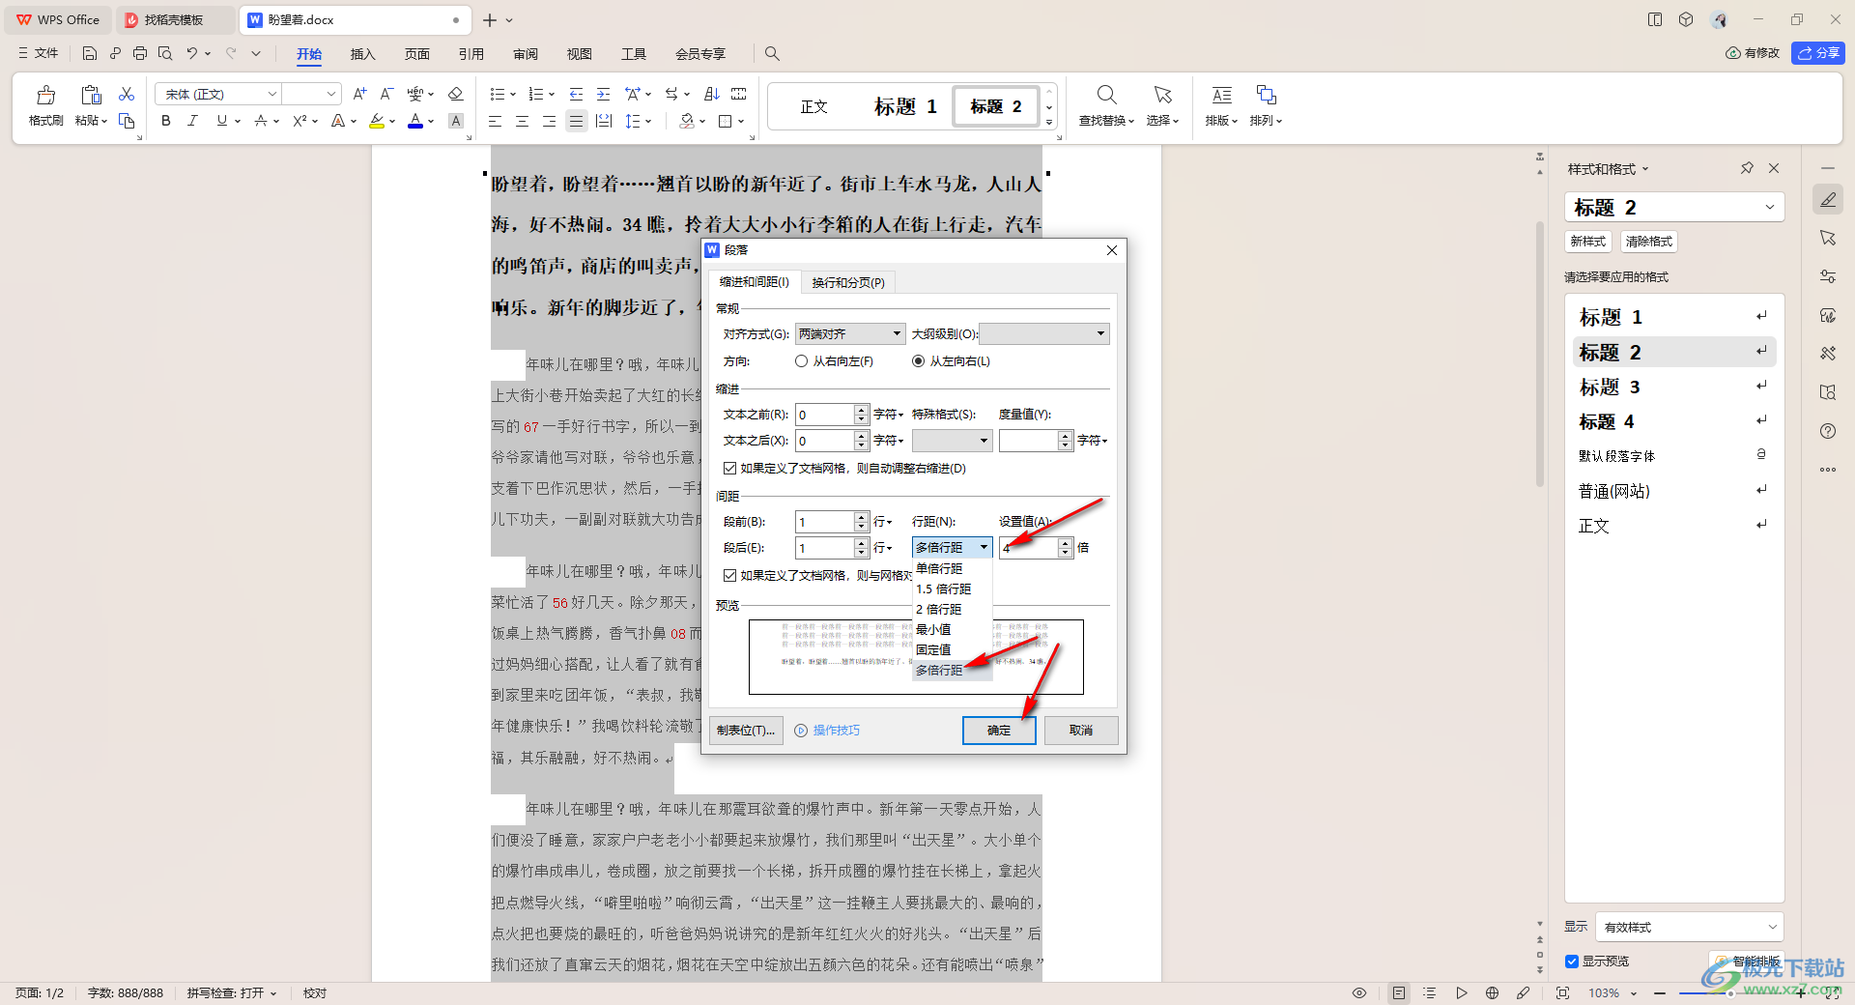Choose 1.5 倍行距 option
Image resolution: width=1855 pixels, height=1005 pixels.
952,589
